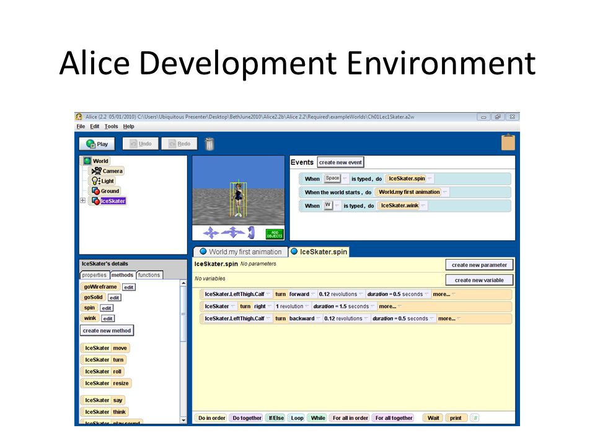Open the properties tab in IceSkater's details

click(94, 275)
